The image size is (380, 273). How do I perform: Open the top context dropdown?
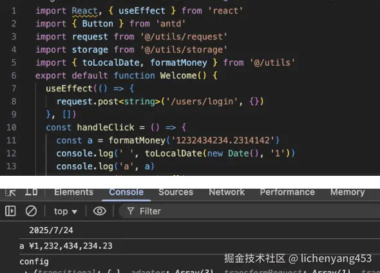(x=66, y=211)
